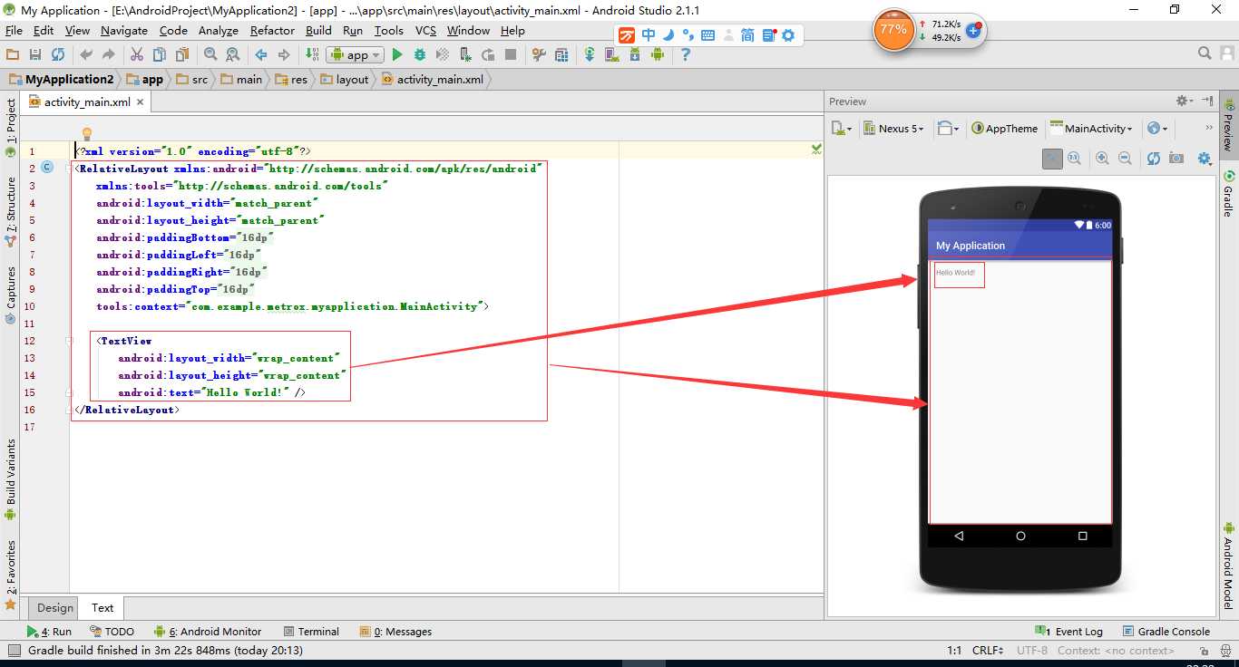Click the Paste icon in toolbar
This screenshot has width=1239, height=667.
181,55
